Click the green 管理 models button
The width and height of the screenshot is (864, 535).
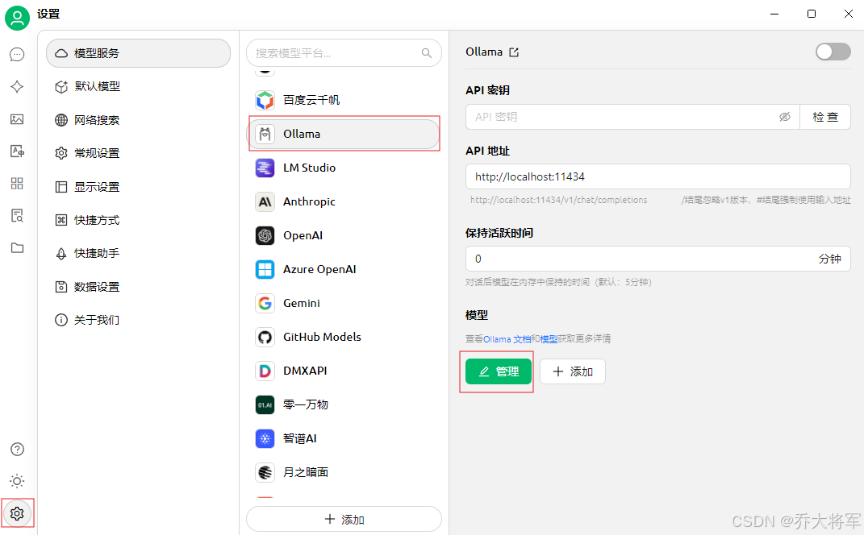click(x=498, y=371)
